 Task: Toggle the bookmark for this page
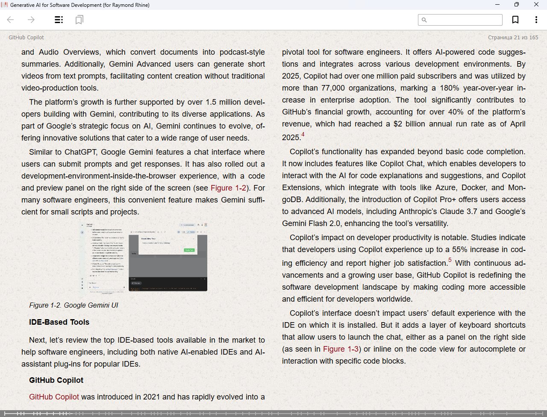coord(515,20)
